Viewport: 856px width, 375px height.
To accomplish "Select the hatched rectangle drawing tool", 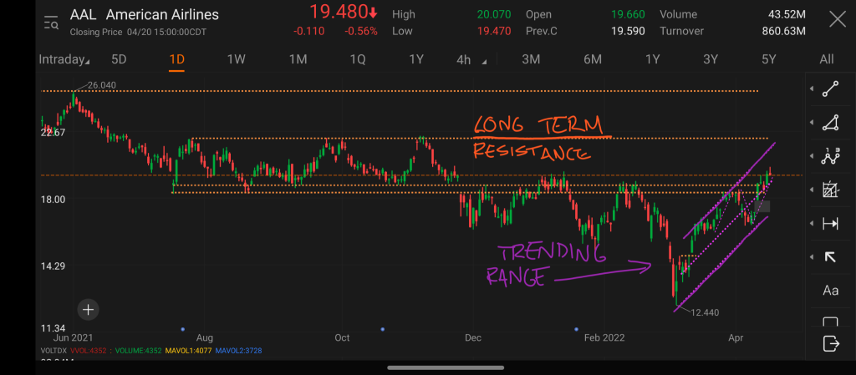I will tap(830, 190).
